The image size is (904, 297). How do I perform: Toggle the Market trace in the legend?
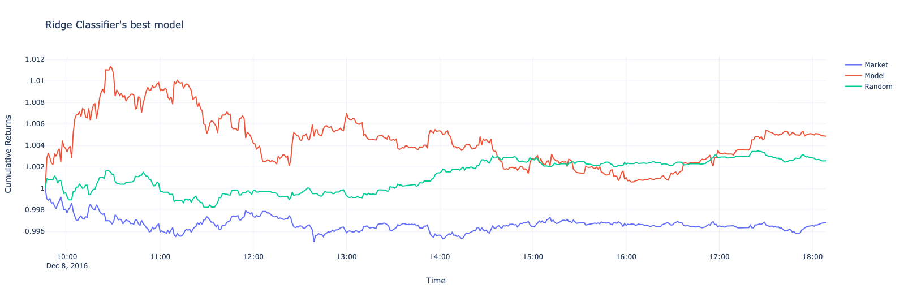tap(876, 65)
